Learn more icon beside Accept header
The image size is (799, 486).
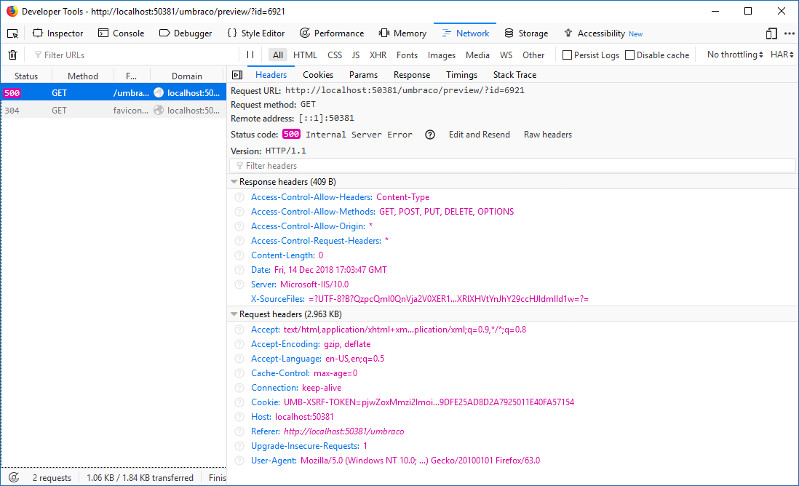click(x=239, y=330)
